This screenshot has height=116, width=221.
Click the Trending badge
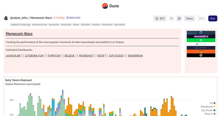59,18
